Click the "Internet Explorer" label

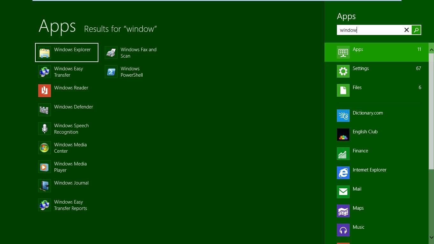(370, 170)
